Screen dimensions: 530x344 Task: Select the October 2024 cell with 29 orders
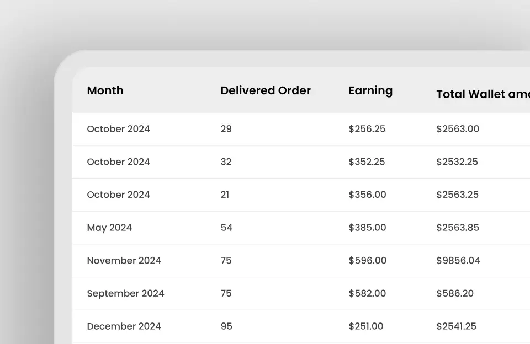pyautogui.click(x=118, y=129)
